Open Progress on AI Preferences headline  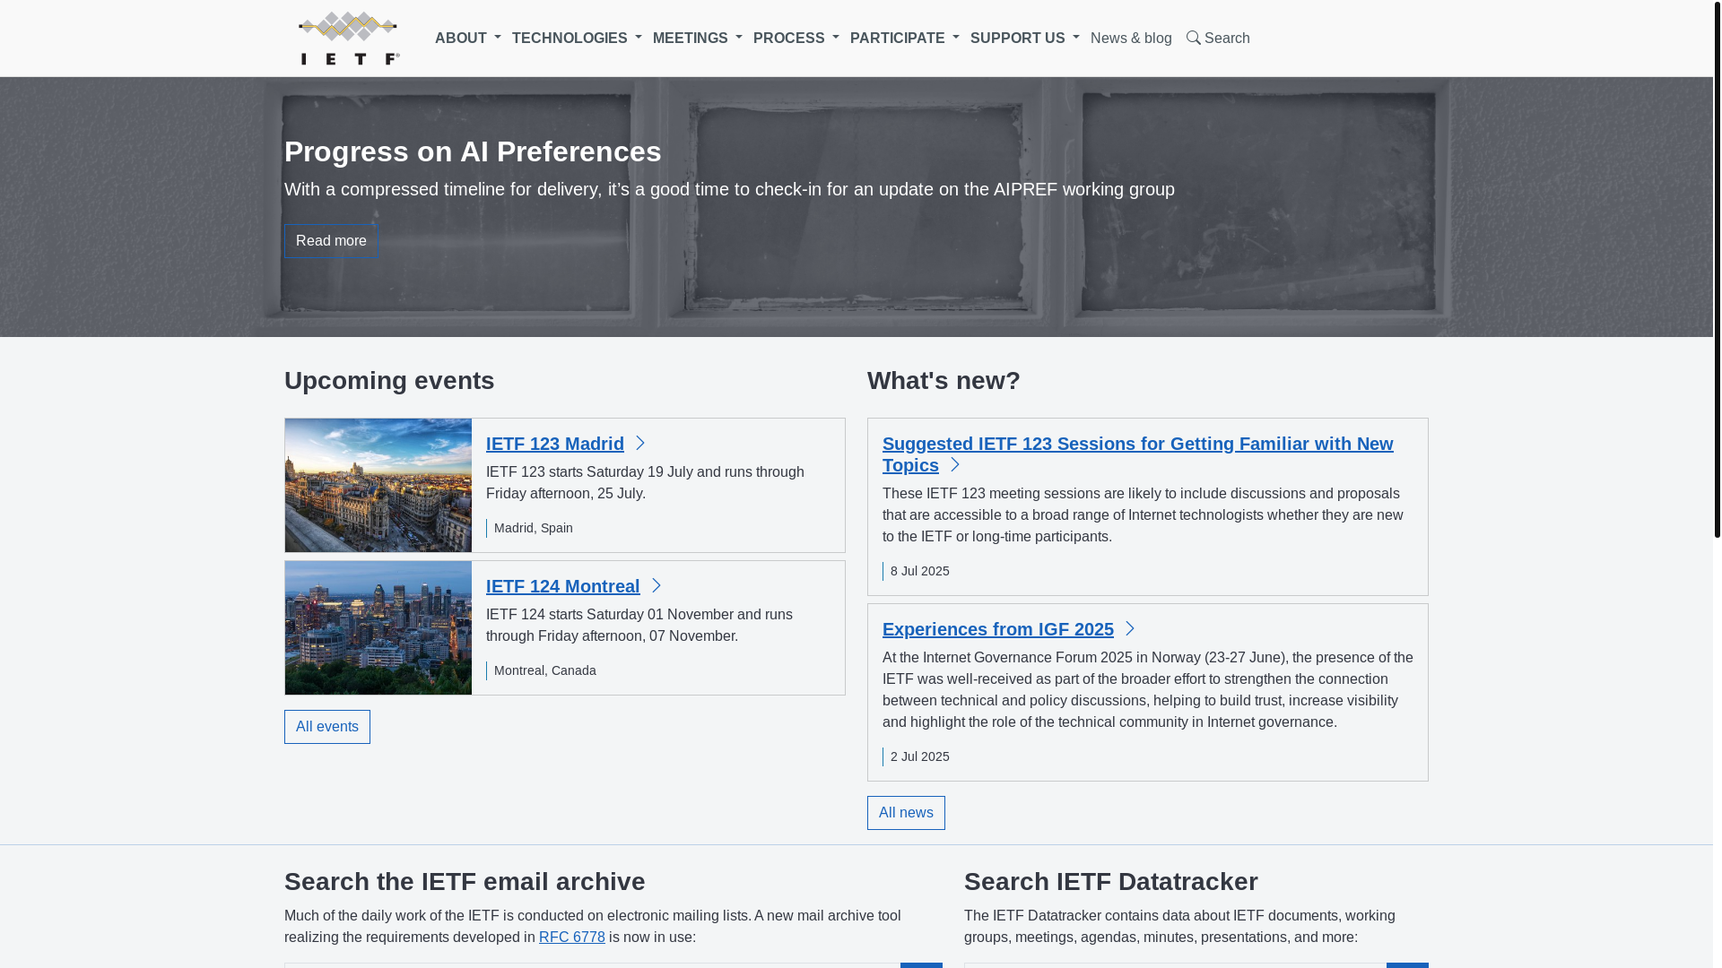tap(473, 151)
